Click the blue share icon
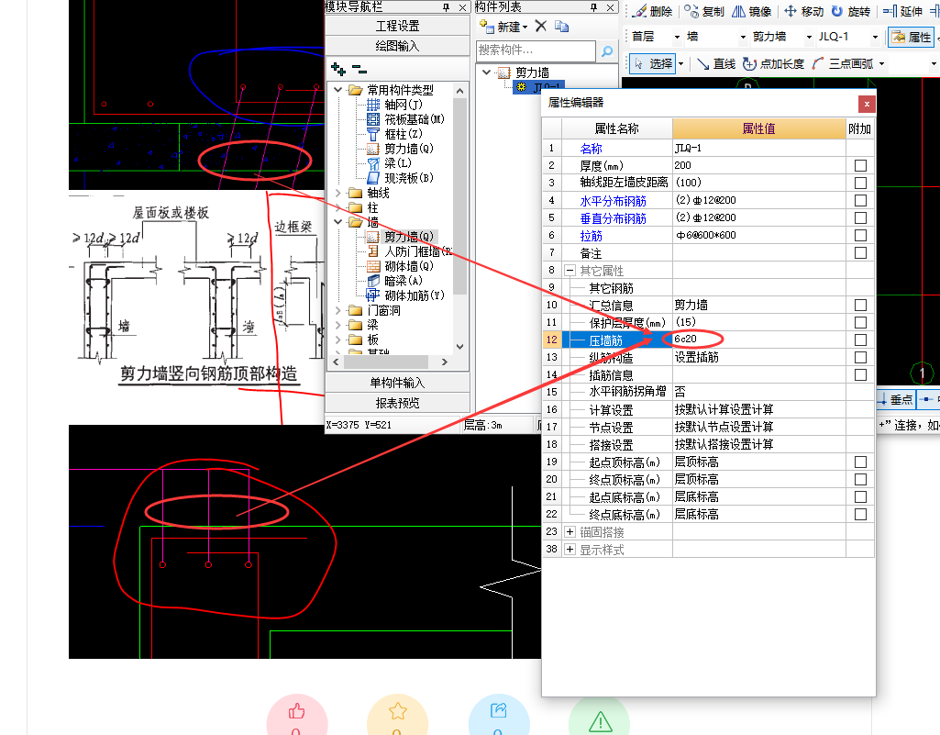The width and height of the screenshot is (940, 735). (499, 711)
